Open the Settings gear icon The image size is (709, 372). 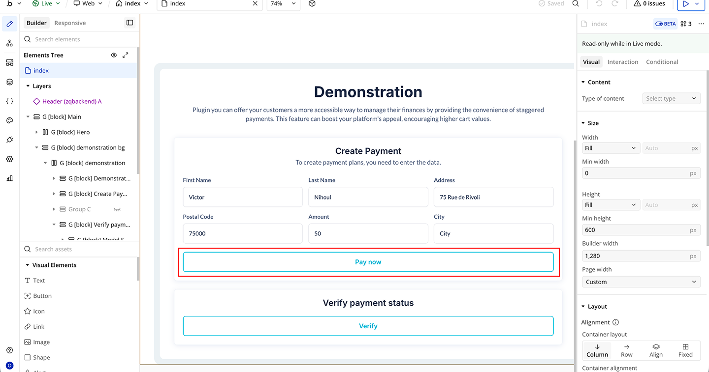pos(9,159)
